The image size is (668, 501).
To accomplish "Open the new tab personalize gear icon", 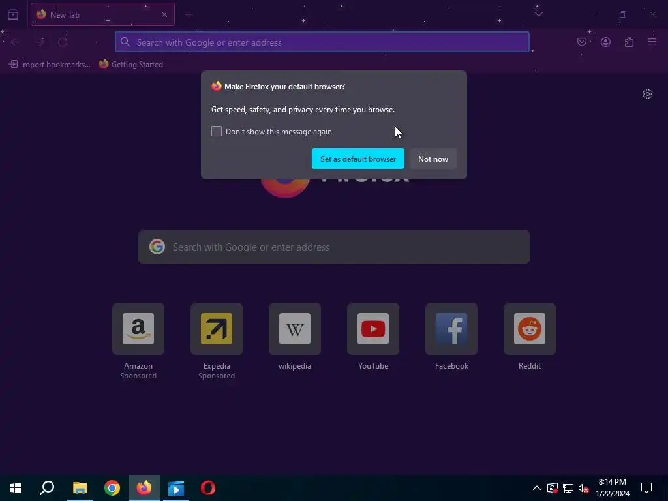I will [x=648, y=94].
